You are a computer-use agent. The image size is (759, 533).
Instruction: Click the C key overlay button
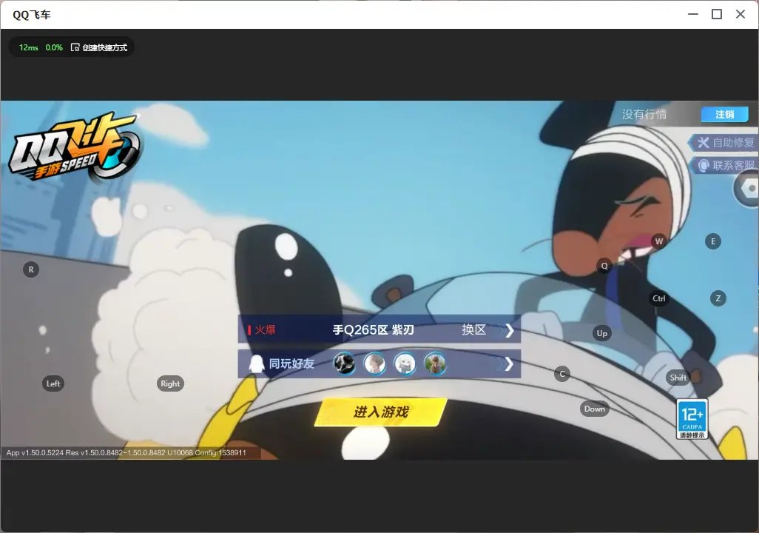tap(562, 374)
